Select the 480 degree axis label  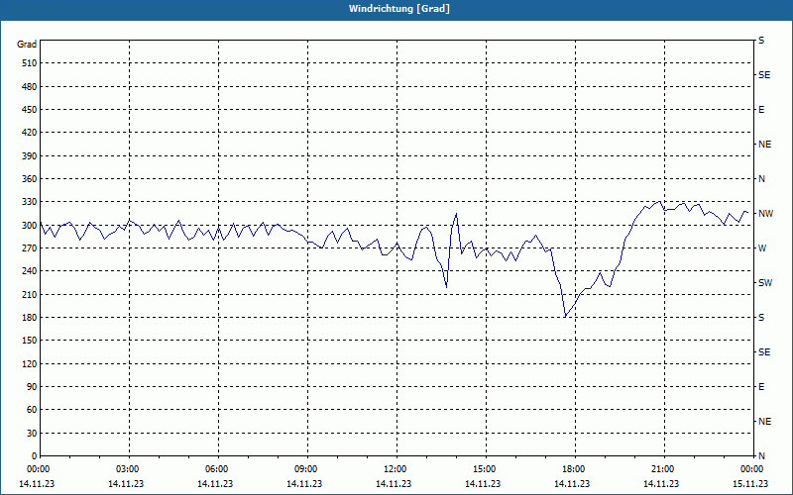point(30,87)
